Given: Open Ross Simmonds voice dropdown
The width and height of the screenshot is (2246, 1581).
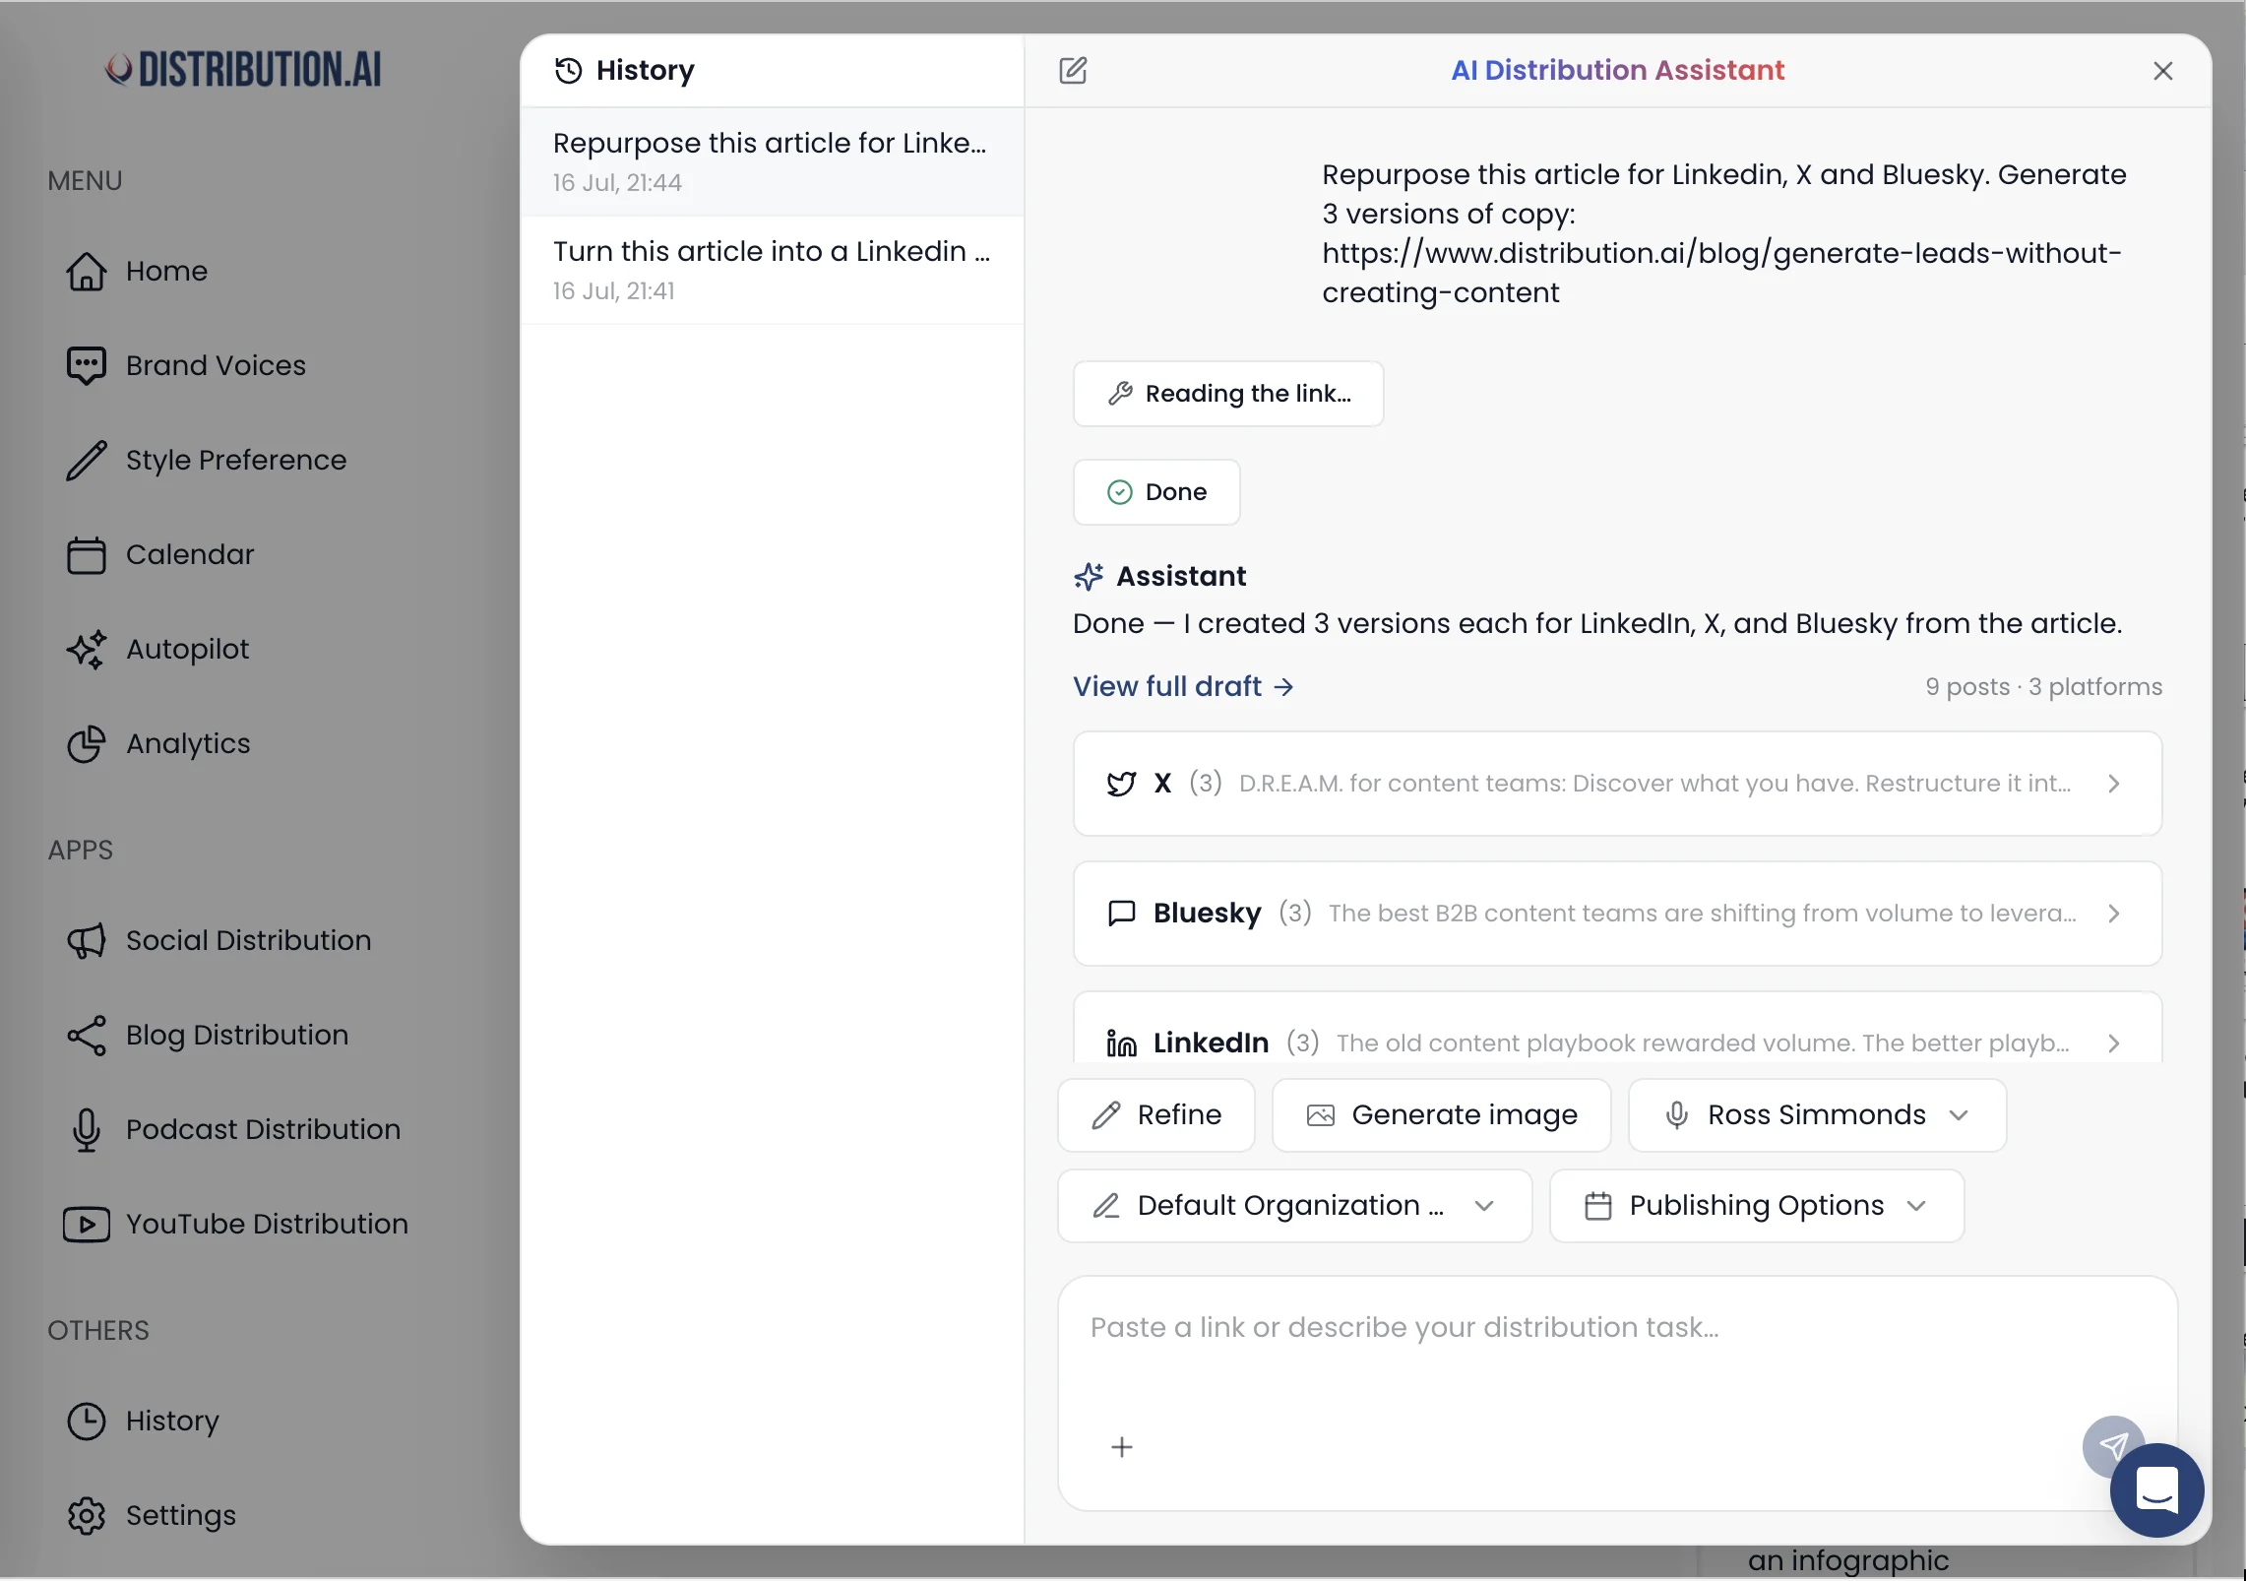Looking at the screenshot, I should click(1817, 1115).
